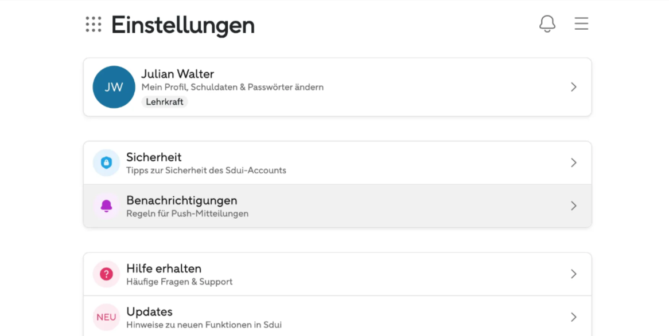Expand the Benachrichtigungen row chevron
669x336 pixels.
click(574, 205)
